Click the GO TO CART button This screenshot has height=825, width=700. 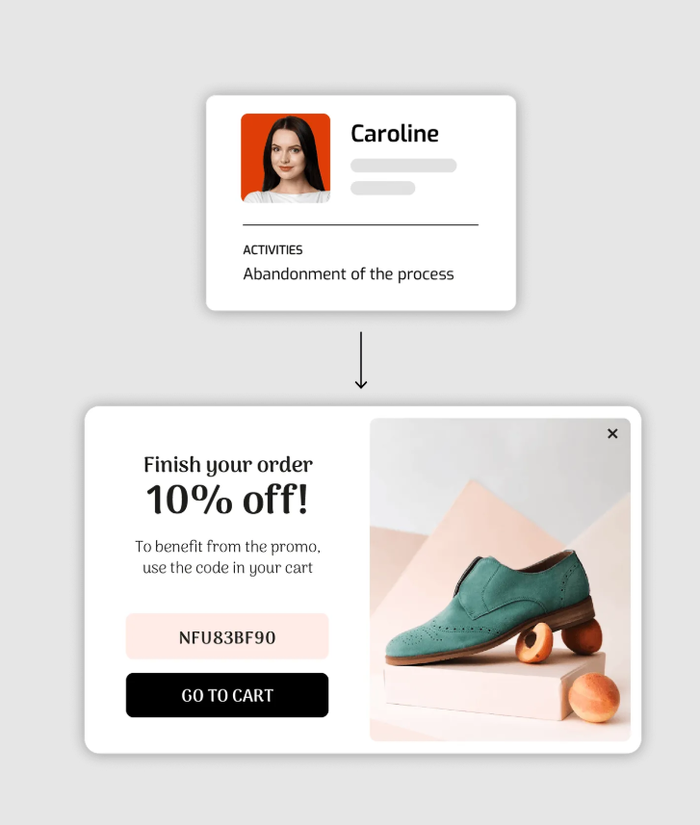227,694
